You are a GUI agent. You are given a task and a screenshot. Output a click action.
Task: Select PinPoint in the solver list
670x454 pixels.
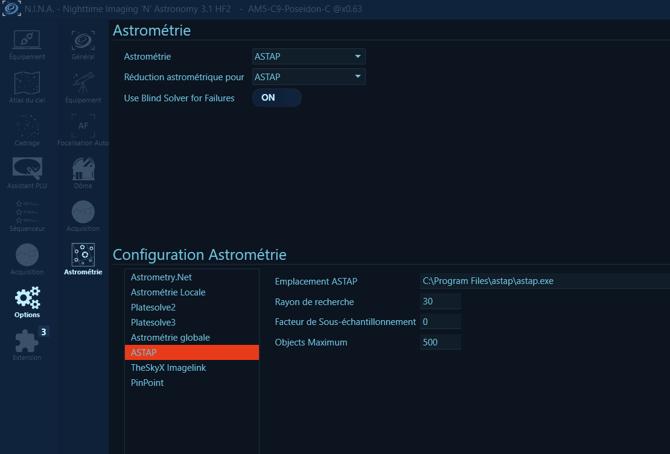tap(147, 383)
